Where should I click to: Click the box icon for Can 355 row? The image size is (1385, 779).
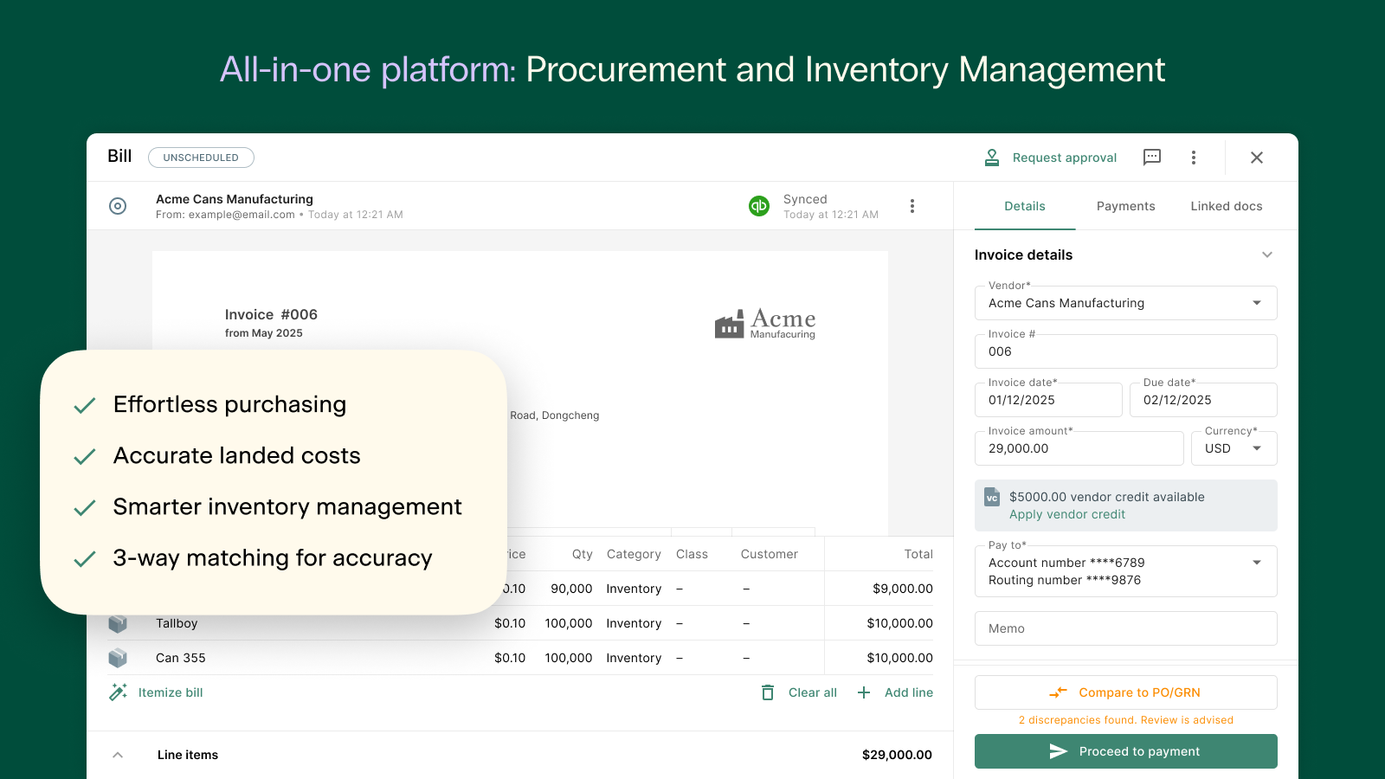(118, 658)
